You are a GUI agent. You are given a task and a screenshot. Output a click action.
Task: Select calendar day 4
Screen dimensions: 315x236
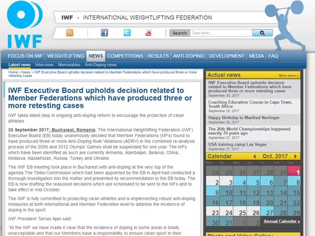click(x=240, y=181)
